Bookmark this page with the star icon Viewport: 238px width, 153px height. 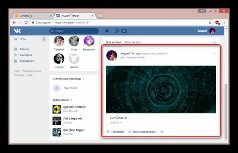(210, 23)
